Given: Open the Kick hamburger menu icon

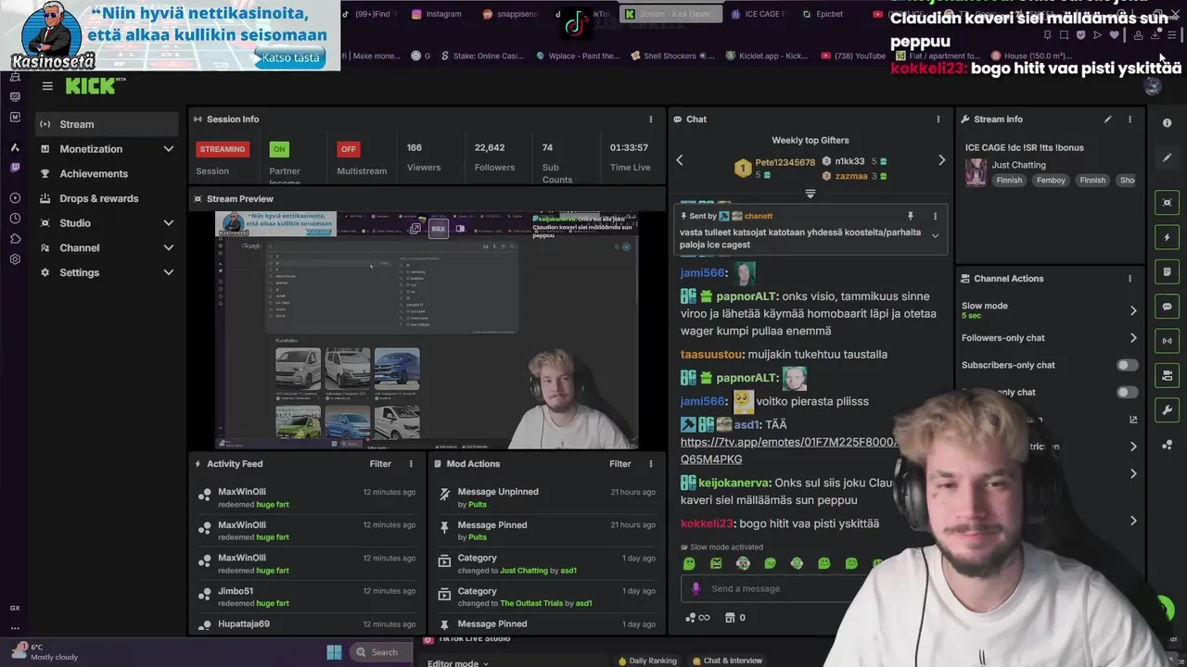Looking at the screenshot, I should 47,86.
